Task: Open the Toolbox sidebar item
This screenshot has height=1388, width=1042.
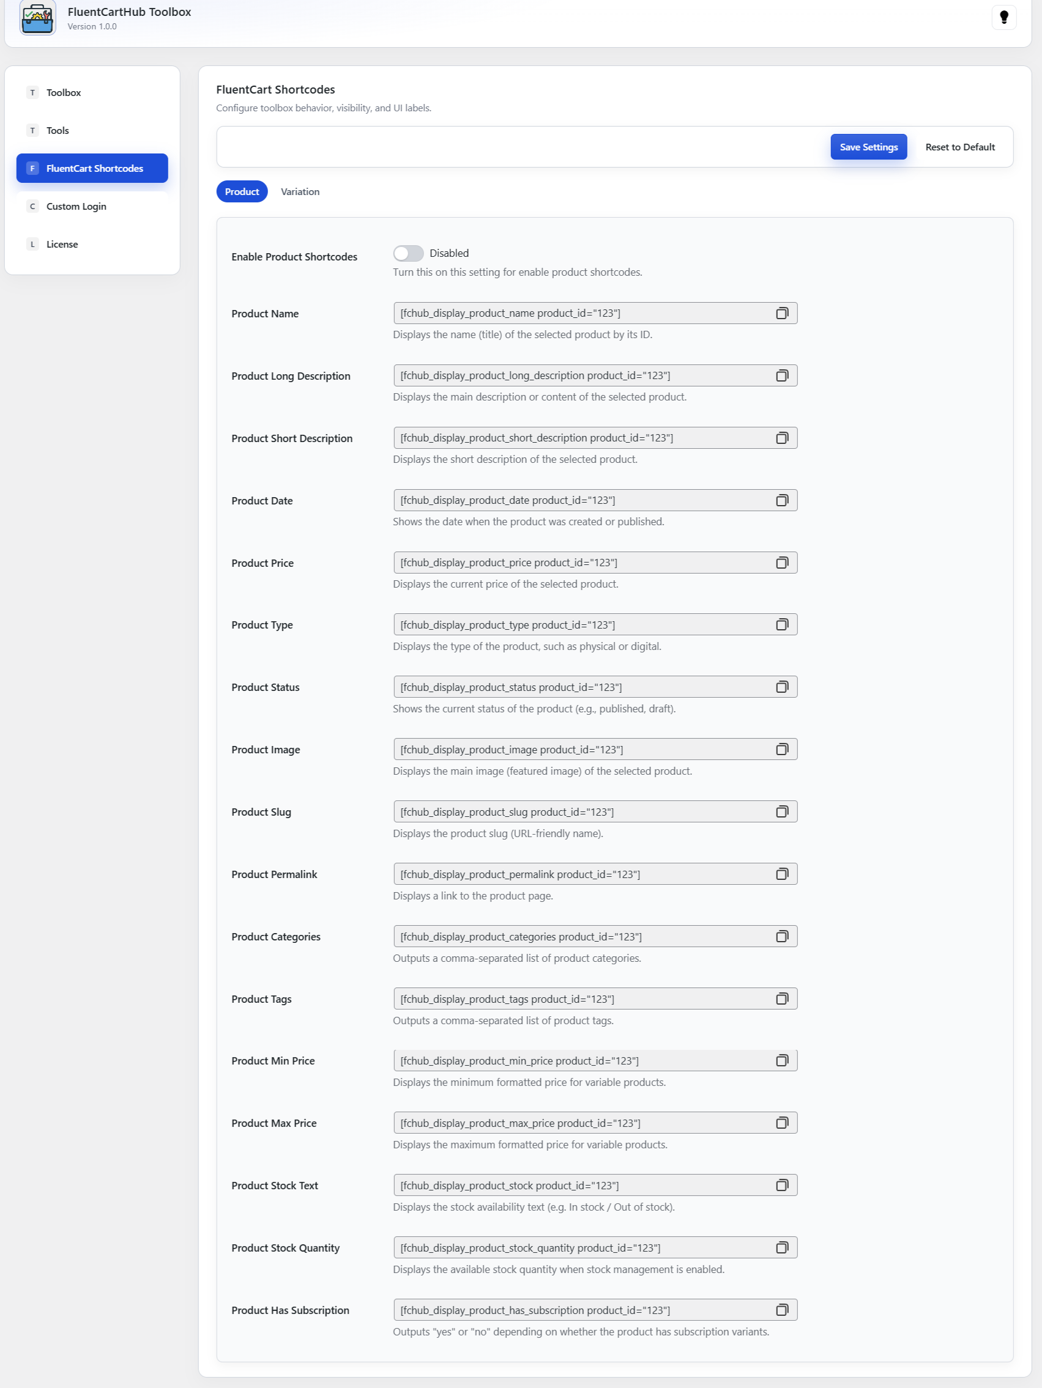Action: [64, 93]
